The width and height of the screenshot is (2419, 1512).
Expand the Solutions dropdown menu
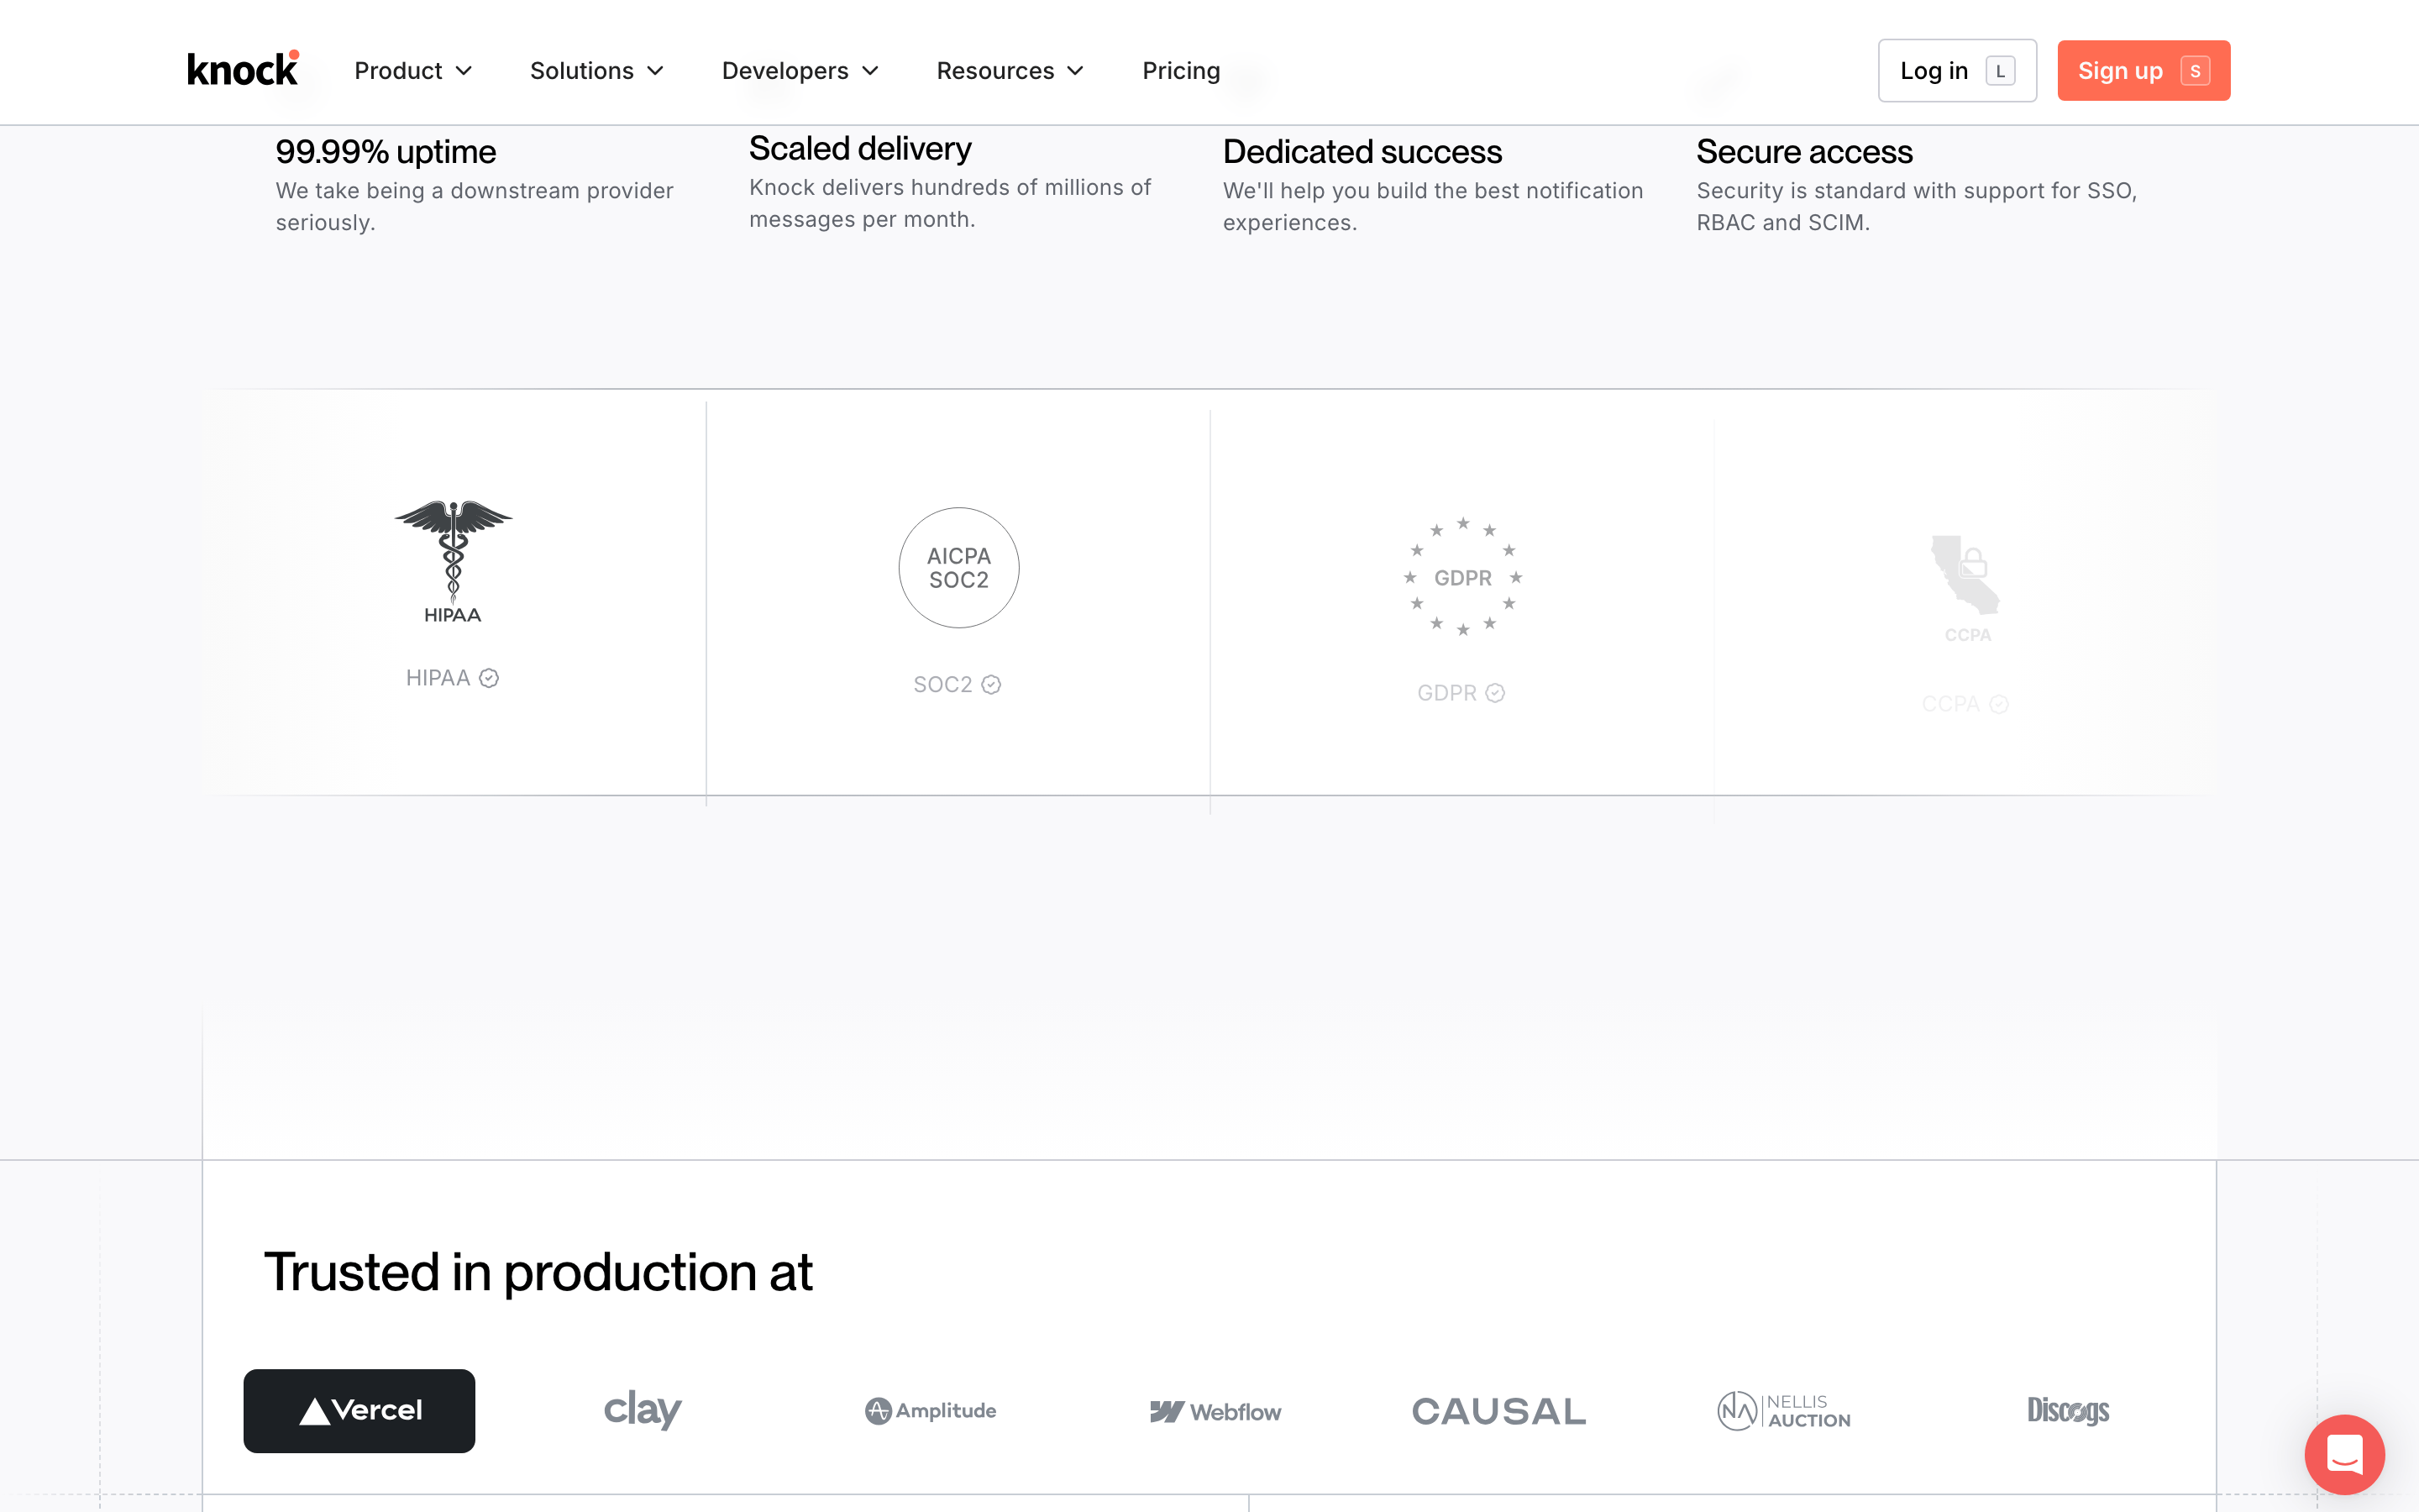pyautogui.click(x=596, y=71)
